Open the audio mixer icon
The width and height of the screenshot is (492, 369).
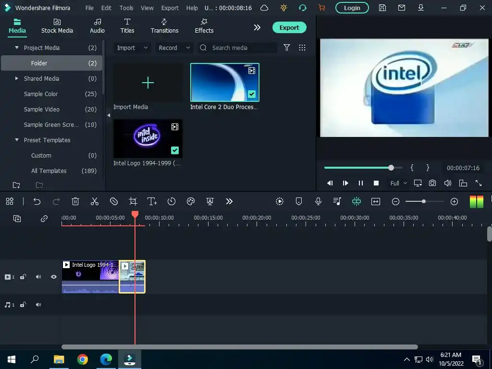(x=337, y=201)
